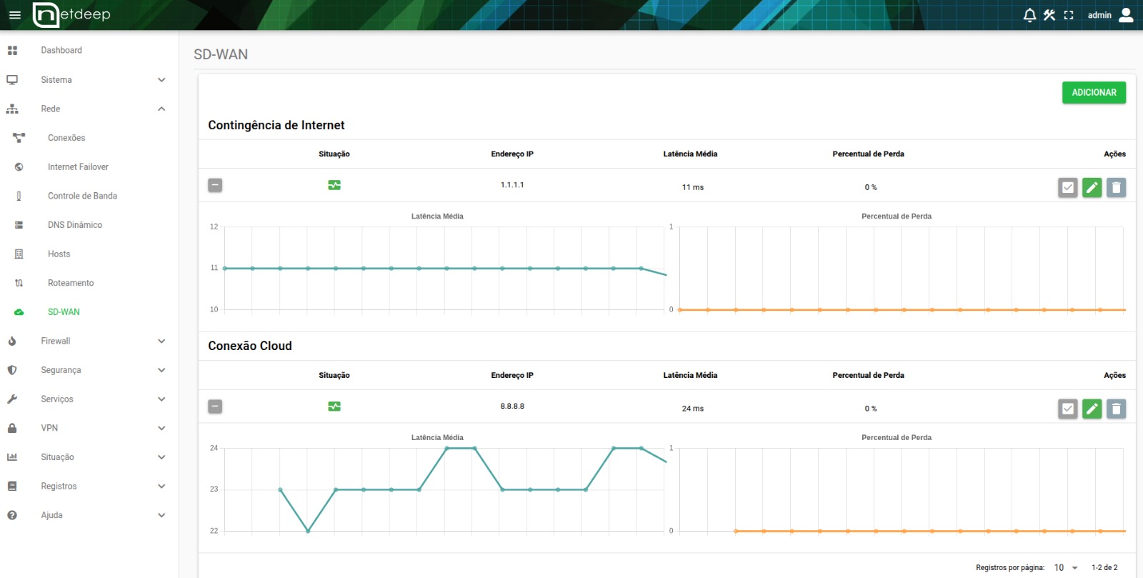
Task: Delete the 1.1.1.1 SD-WAN entry
Action: click(x=1116, y=187)
